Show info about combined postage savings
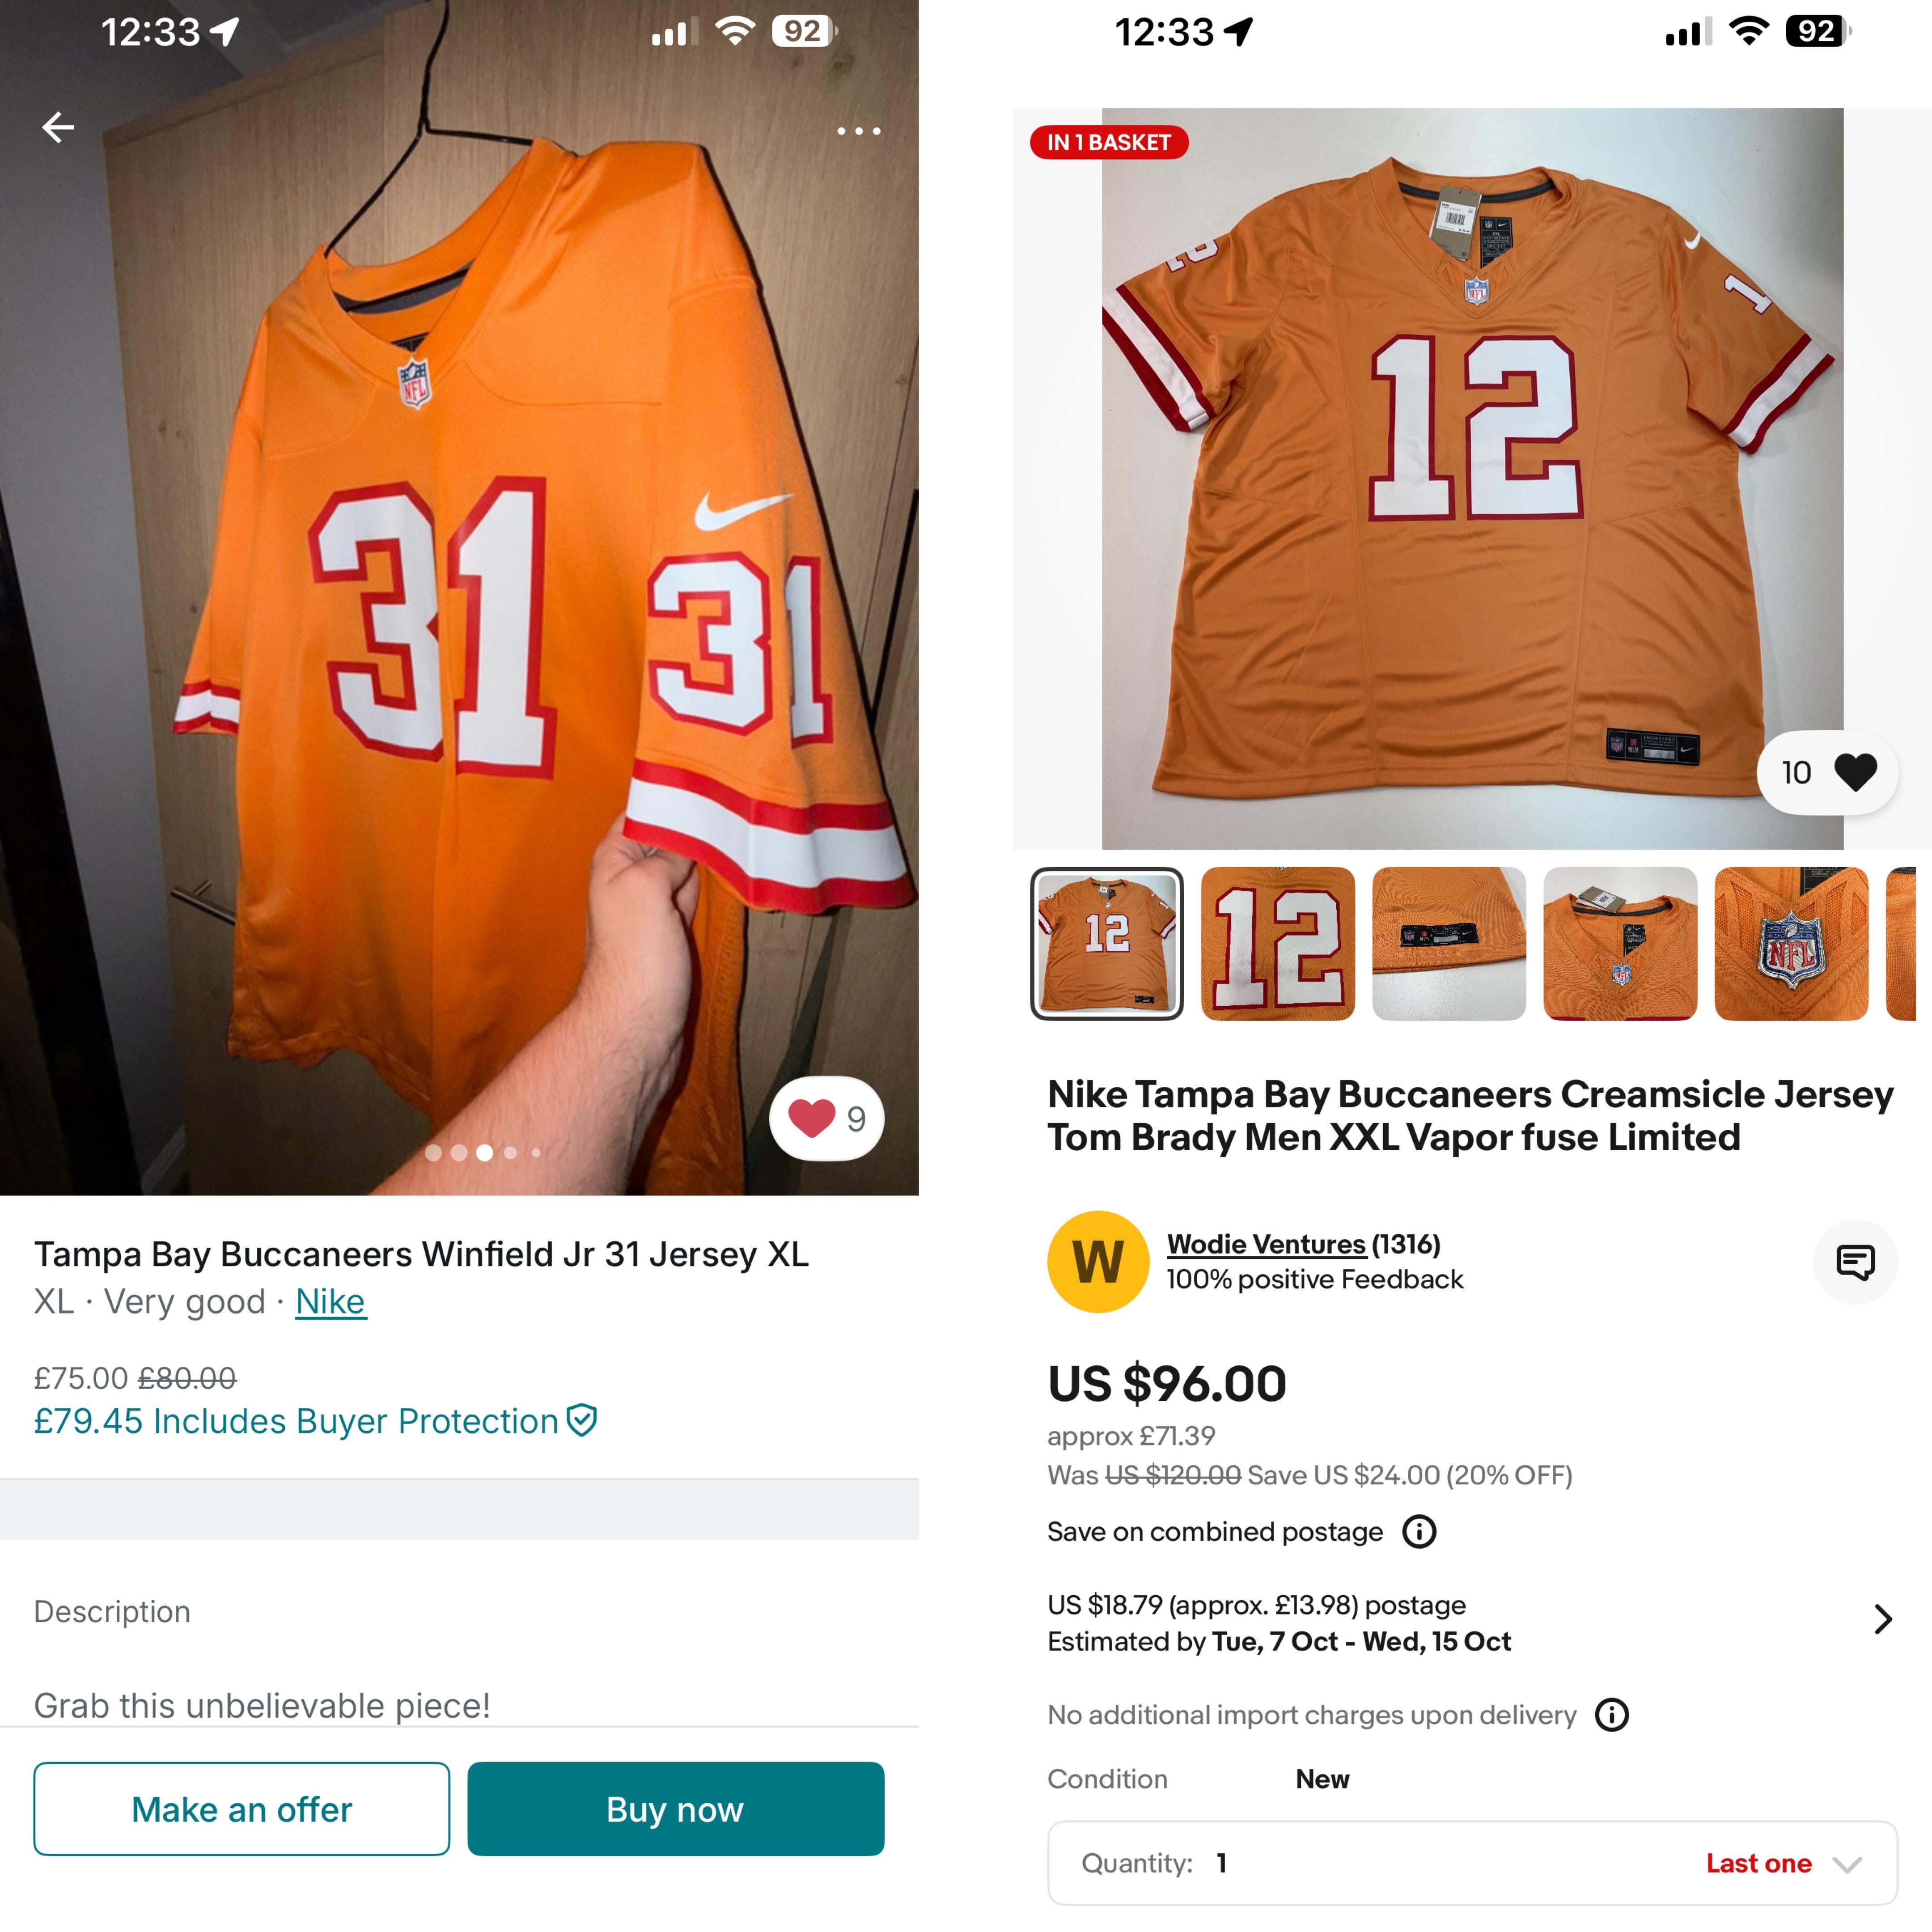Viewport: 1932px width, 1932px height. tap(1419, 1532)
